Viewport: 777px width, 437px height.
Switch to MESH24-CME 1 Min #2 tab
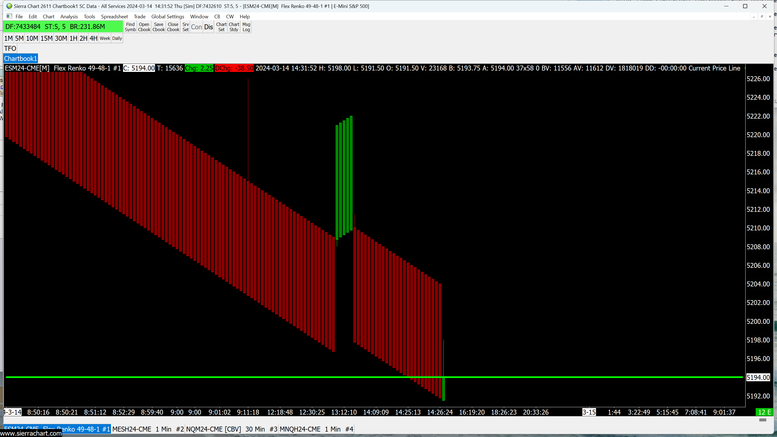148,429
